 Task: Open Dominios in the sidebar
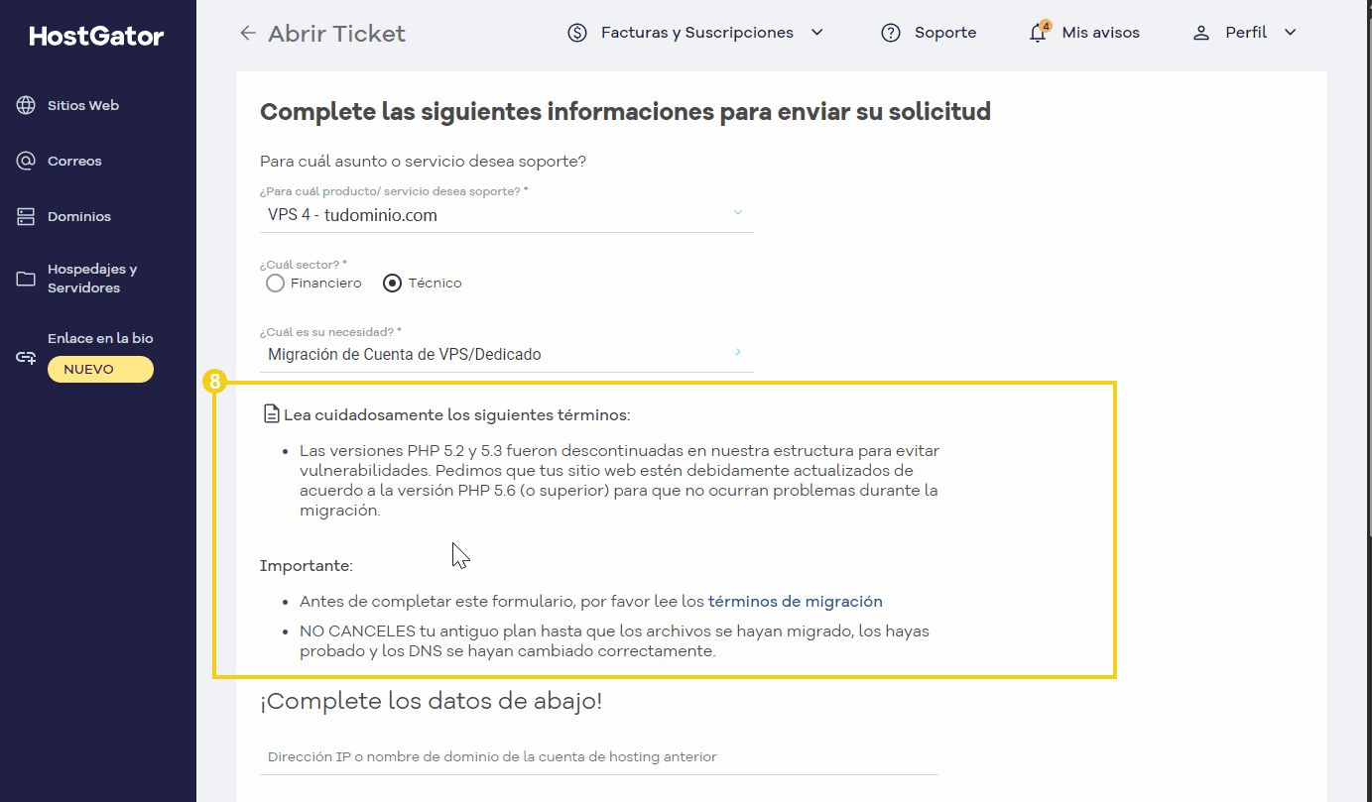[79, 216]
